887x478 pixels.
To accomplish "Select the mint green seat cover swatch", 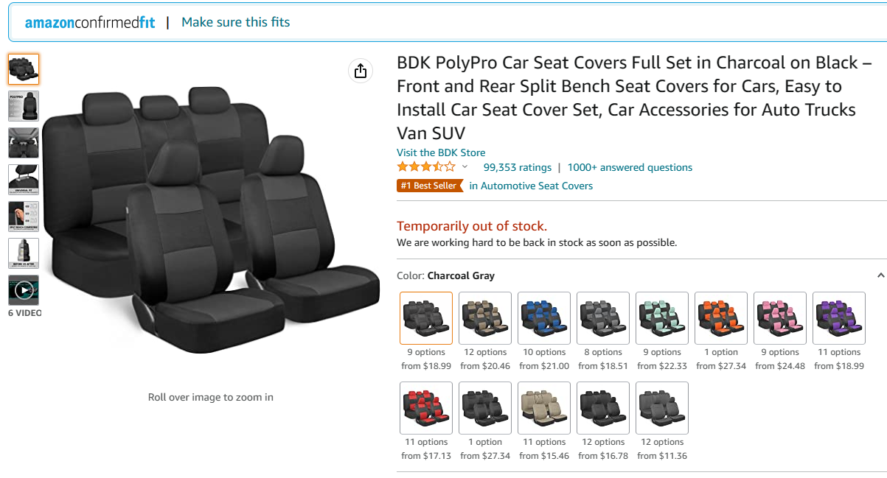I will (x=662, y=318).
